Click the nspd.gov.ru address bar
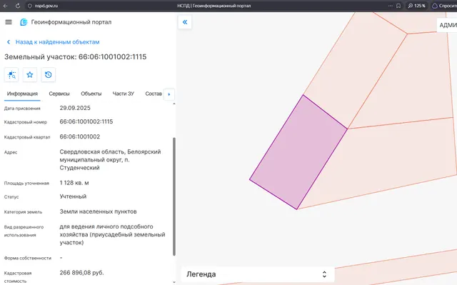This screenshot has height=285, width=457. point(46,6)
